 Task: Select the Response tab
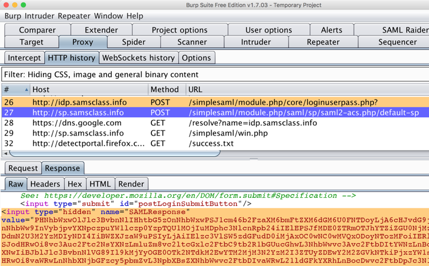(x=63, y=168)
